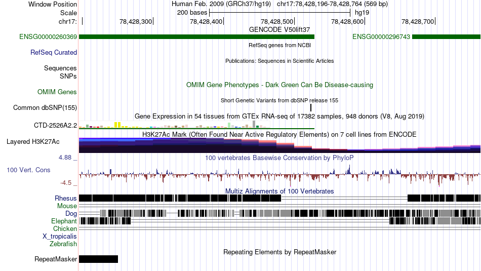Viewport: 481px width, 271px height.
Task: Select the ENSG00000260369 green gene bar
Action: 196,37
